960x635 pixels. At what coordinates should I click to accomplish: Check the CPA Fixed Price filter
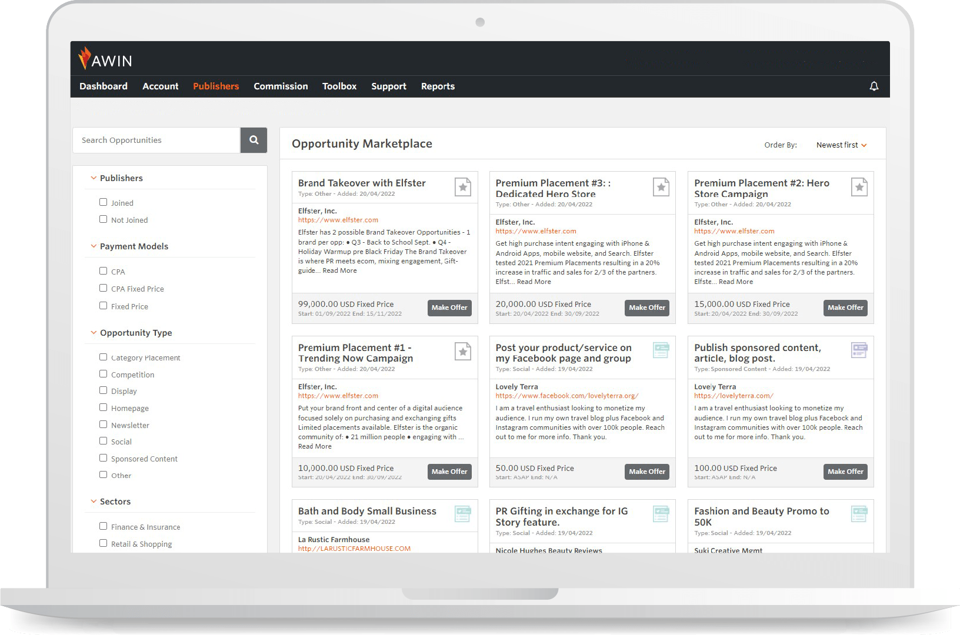104,288
